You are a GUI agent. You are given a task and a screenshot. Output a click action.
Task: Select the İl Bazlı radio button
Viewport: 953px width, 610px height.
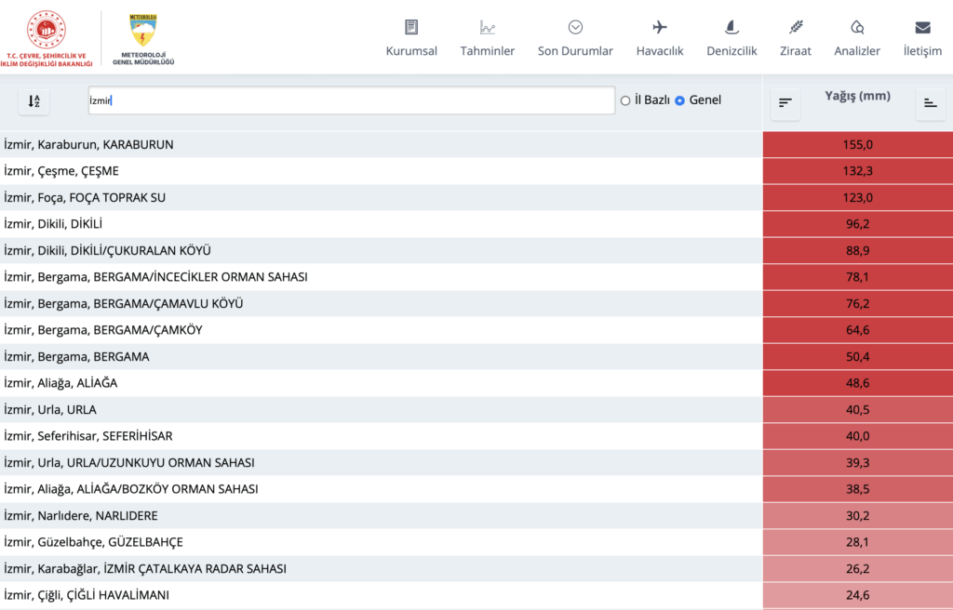click(x=625, y=100)
